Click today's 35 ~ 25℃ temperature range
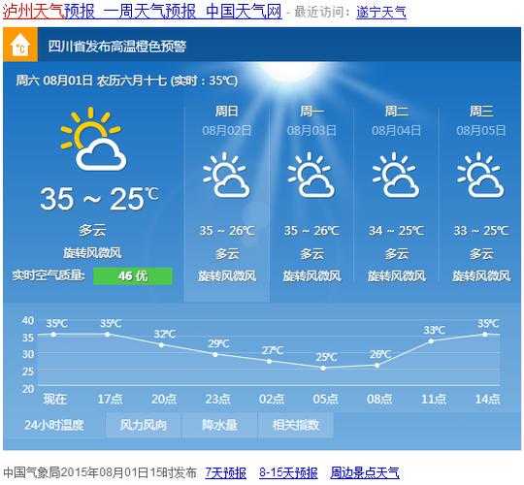 tap(99, 199)
